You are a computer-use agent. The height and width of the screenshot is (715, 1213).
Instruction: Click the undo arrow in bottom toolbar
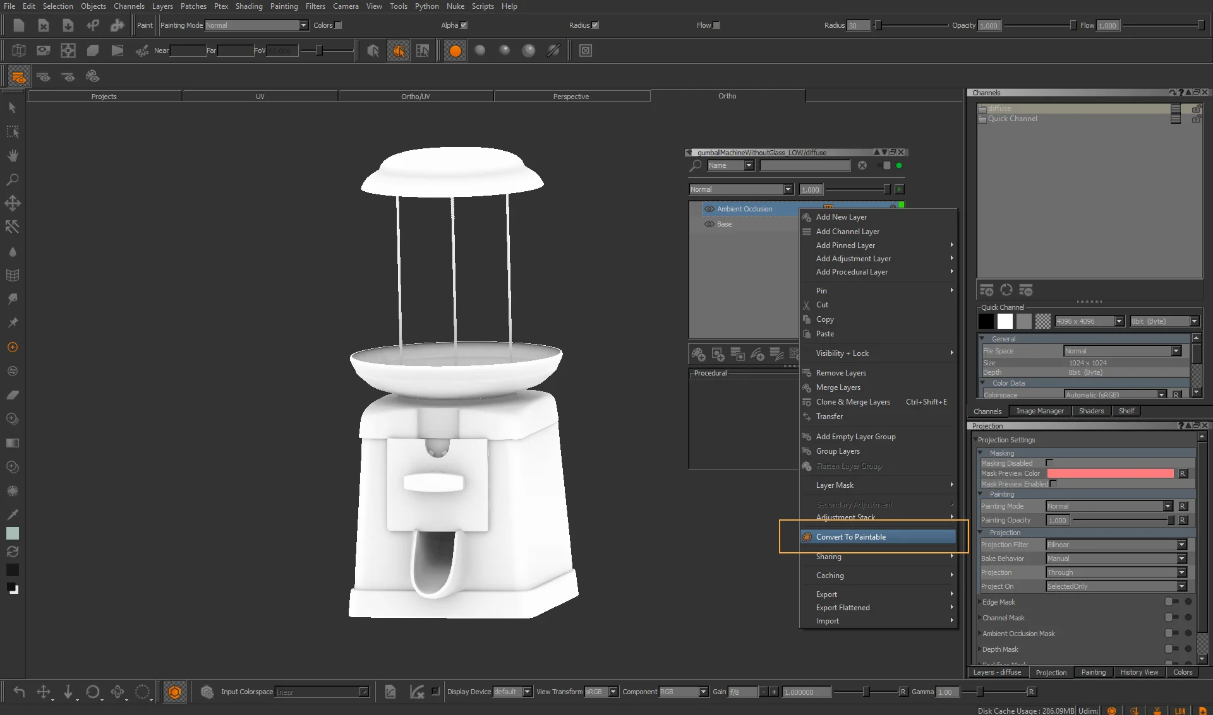tap(19, 692)
